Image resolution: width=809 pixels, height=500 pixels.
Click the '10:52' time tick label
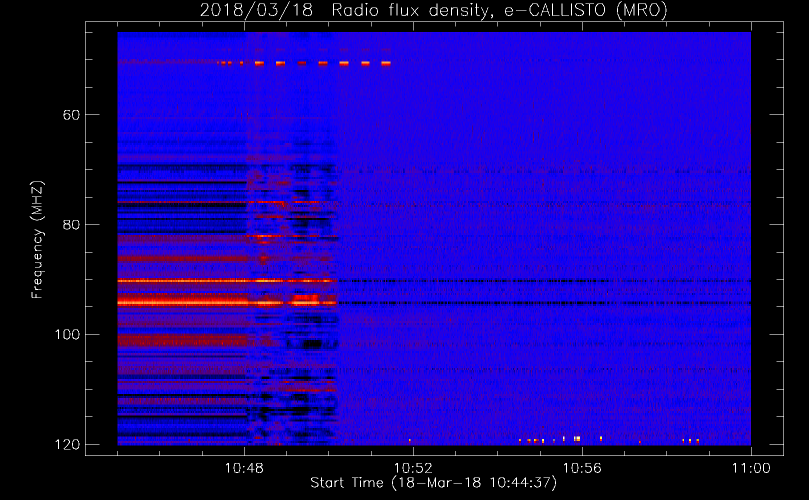coord(413,468)
